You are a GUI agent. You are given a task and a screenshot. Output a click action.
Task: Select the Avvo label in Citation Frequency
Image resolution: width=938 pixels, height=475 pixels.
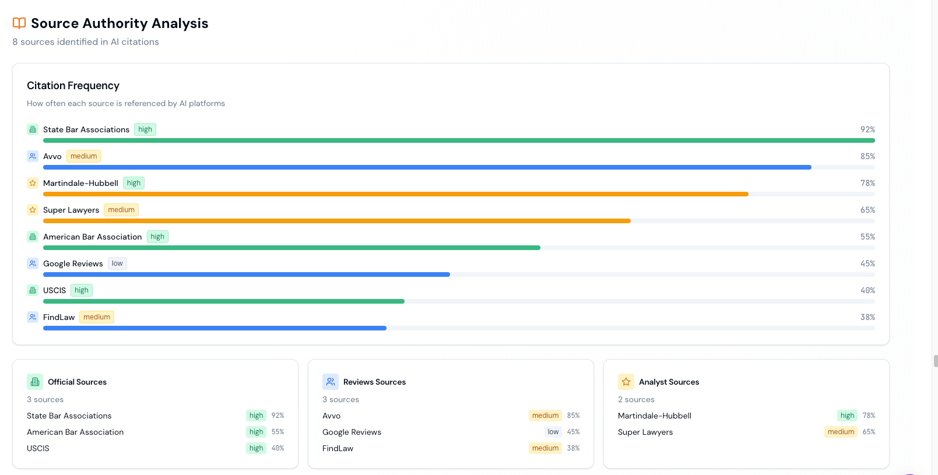point(52,156)
